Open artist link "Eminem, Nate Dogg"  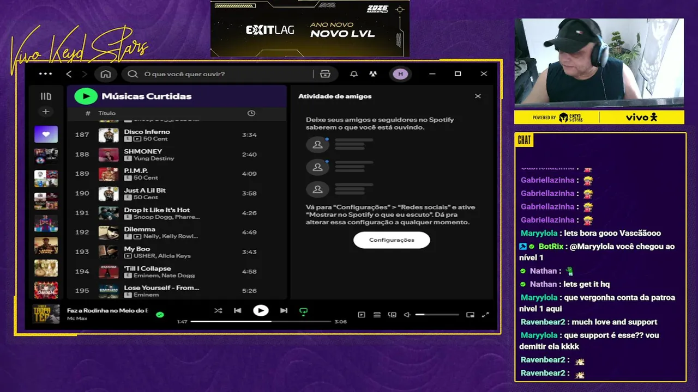pos(164,275)
